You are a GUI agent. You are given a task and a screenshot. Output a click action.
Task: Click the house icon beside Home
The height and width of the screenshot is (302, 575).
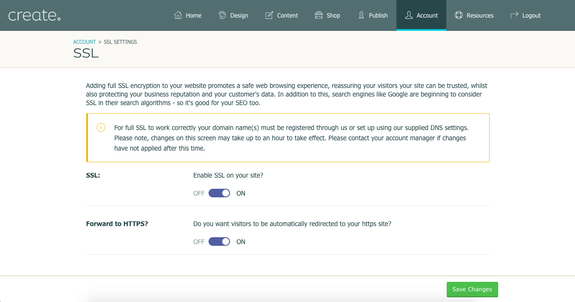(178, 15)
